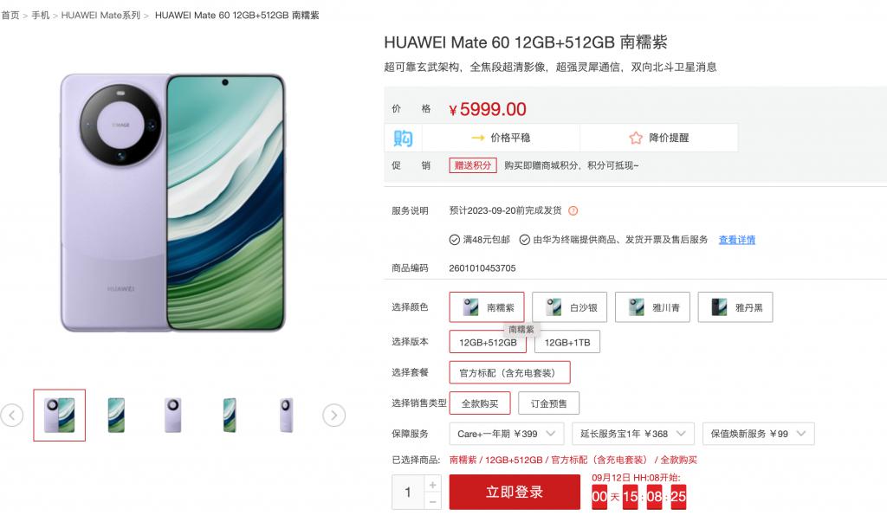This screenshot has width=887, height=522.
Task: Open HUAWEI Mate系列 breadcrumb link
Action: [x=100, y=16]
